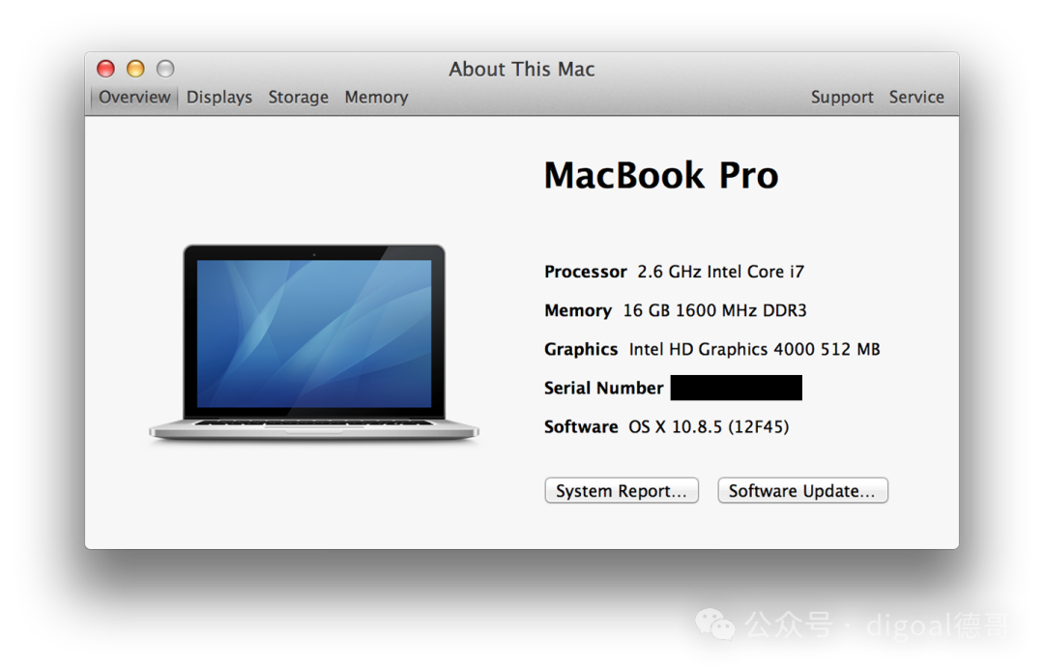Click the OS X 10.8.5 (12F45) version text
Image resolution: width=1044 pixels, height=667 pixels.
pos(709,426)
